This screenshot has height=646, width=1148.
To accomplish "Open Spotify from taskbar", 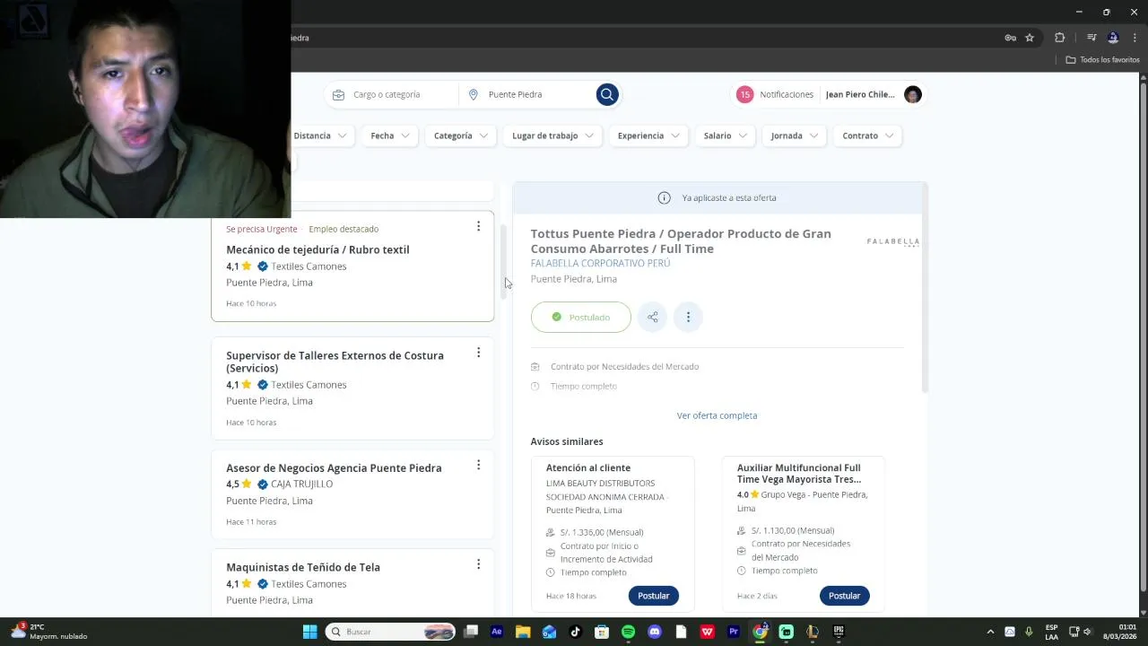I will click(x=628, y=632).
